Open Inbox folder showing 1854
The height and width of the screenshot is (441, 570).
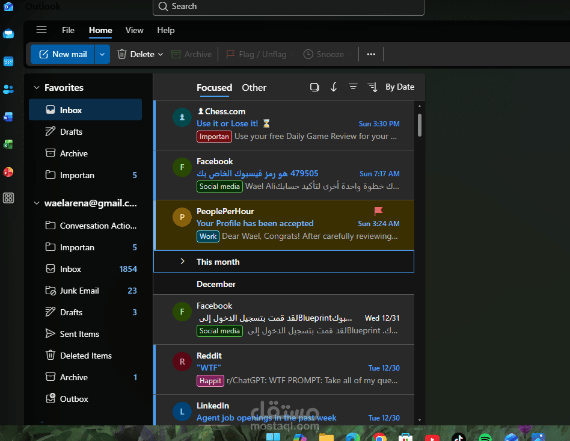coord(85,269)
